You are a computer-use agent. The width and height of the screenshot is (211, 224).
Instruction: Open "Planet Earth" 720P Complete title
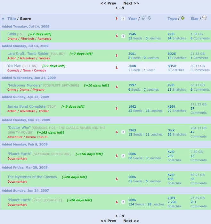[x=20, y=200]
